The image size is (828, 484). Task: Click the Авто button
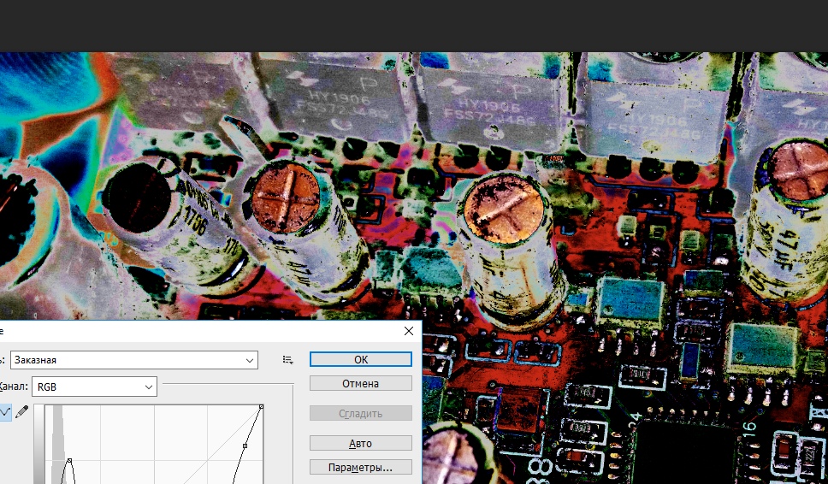pyautogui.click(x=361, y=443)
